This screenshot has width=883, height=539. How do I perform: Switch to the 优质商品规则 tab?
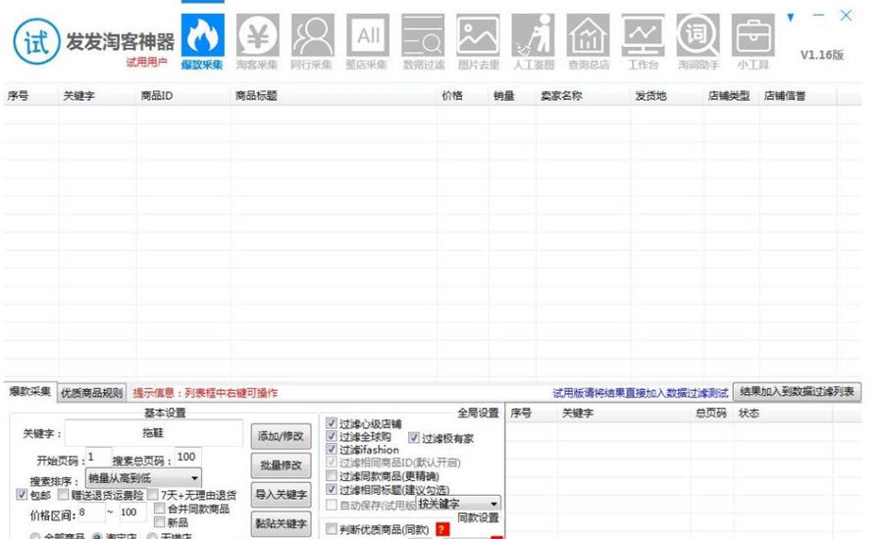tap(92, 393)
